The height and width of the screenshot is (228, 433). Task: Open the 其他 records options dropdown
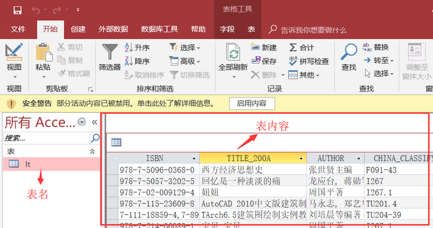coord(304,74)
